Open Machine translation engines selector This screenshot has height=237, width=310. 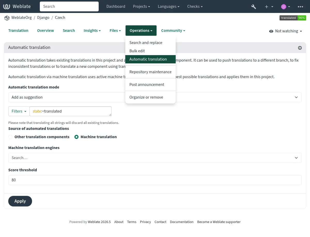[155, 158]
